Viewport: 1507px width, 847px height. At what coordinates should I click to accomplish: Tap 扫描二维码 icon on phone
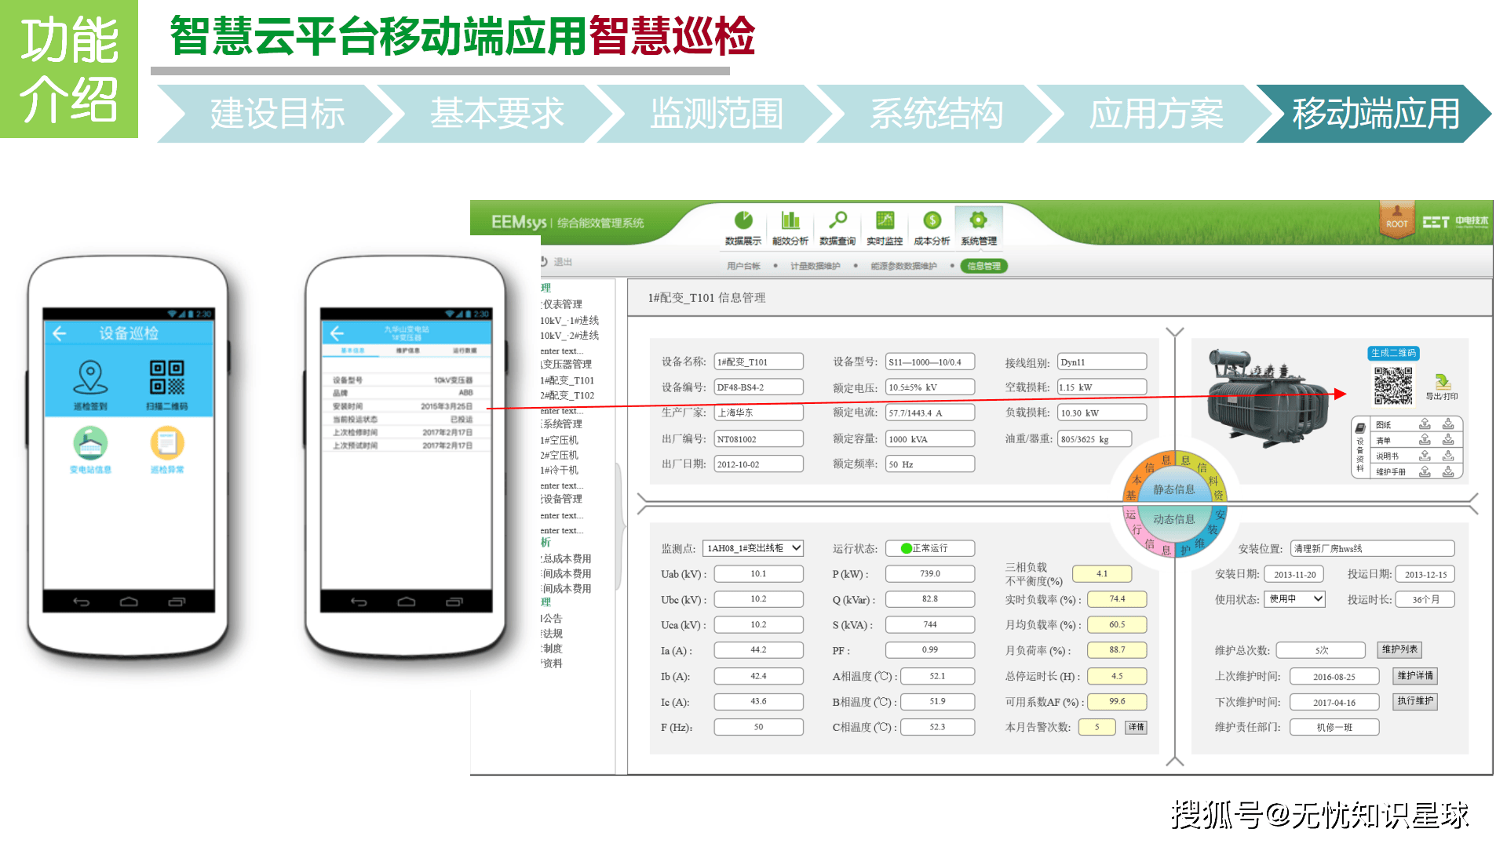pos(167,377)
